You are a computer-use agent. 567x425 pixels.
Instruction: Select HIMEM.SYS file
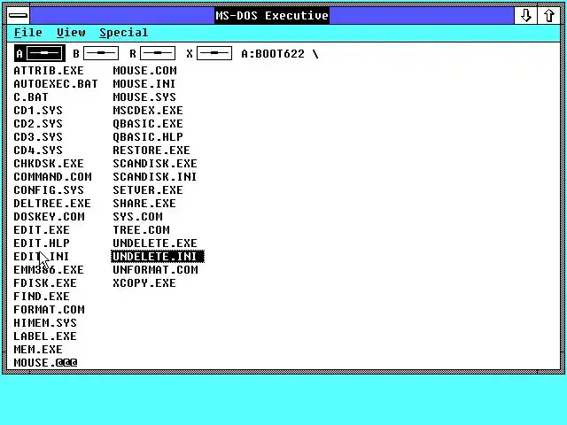[x=45, y=323]
